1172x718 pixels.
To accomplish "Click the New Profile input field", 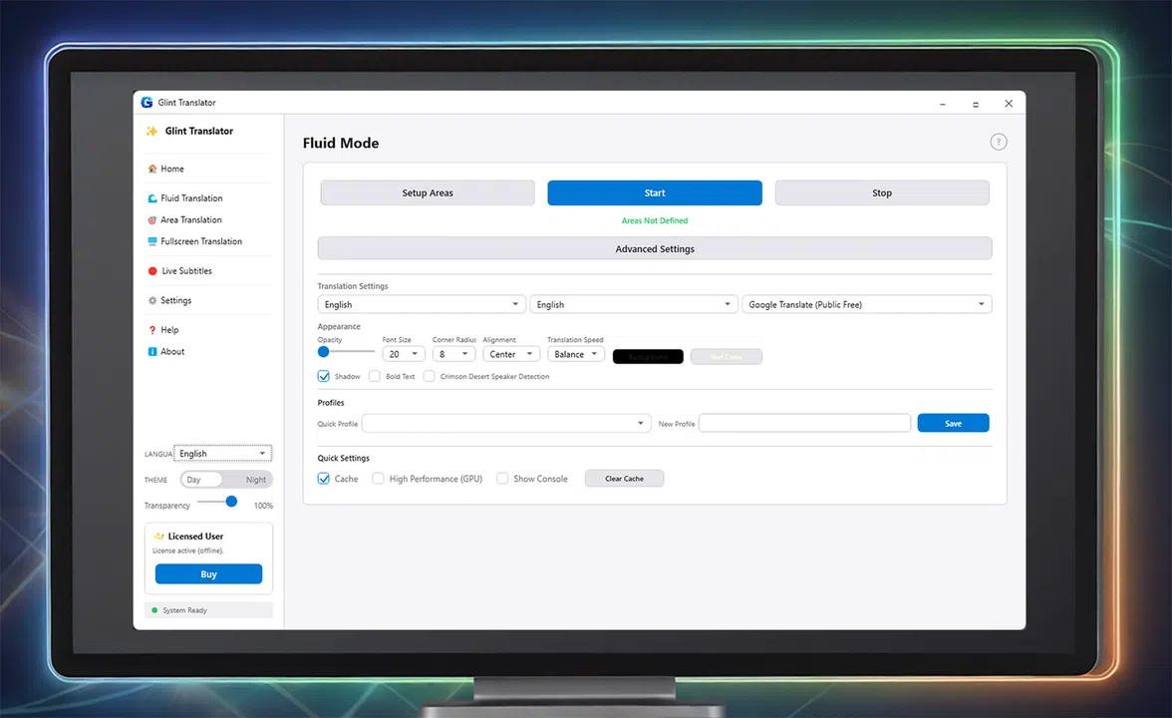I will click(805, 423).
